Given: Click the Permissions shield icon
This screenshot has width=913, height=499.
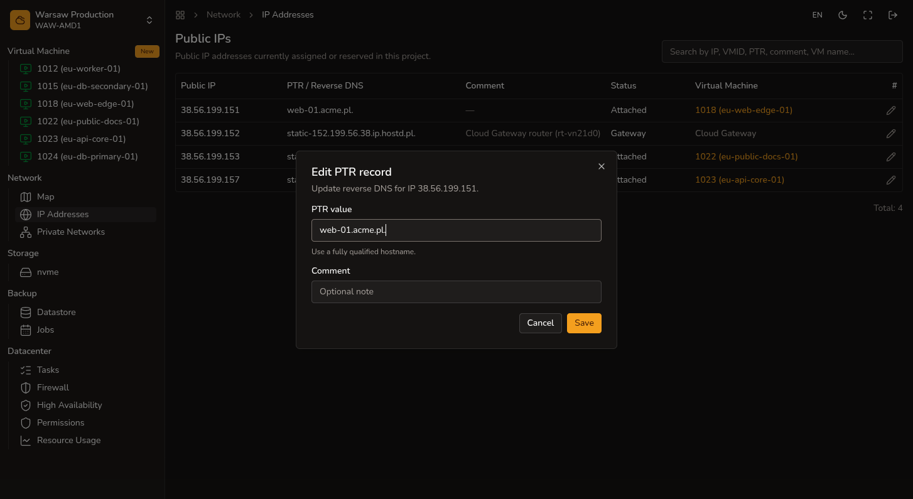Looking at the screenshot, I should [x=26, y=422].
